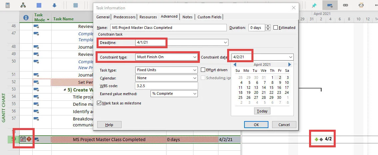Open the Calendar dropdown set to None
The width and height of the screenshot is (378, 155).
coord(195,78)
